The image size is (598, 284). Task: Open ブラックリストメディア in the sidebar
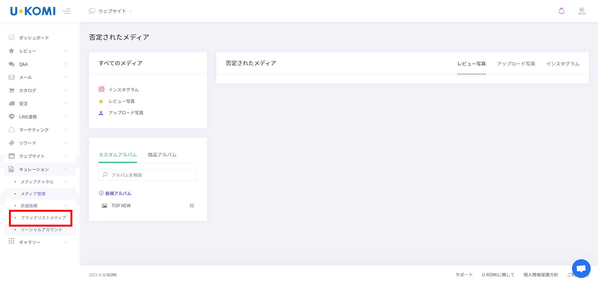pyautogui.click(x=43, y=218)
